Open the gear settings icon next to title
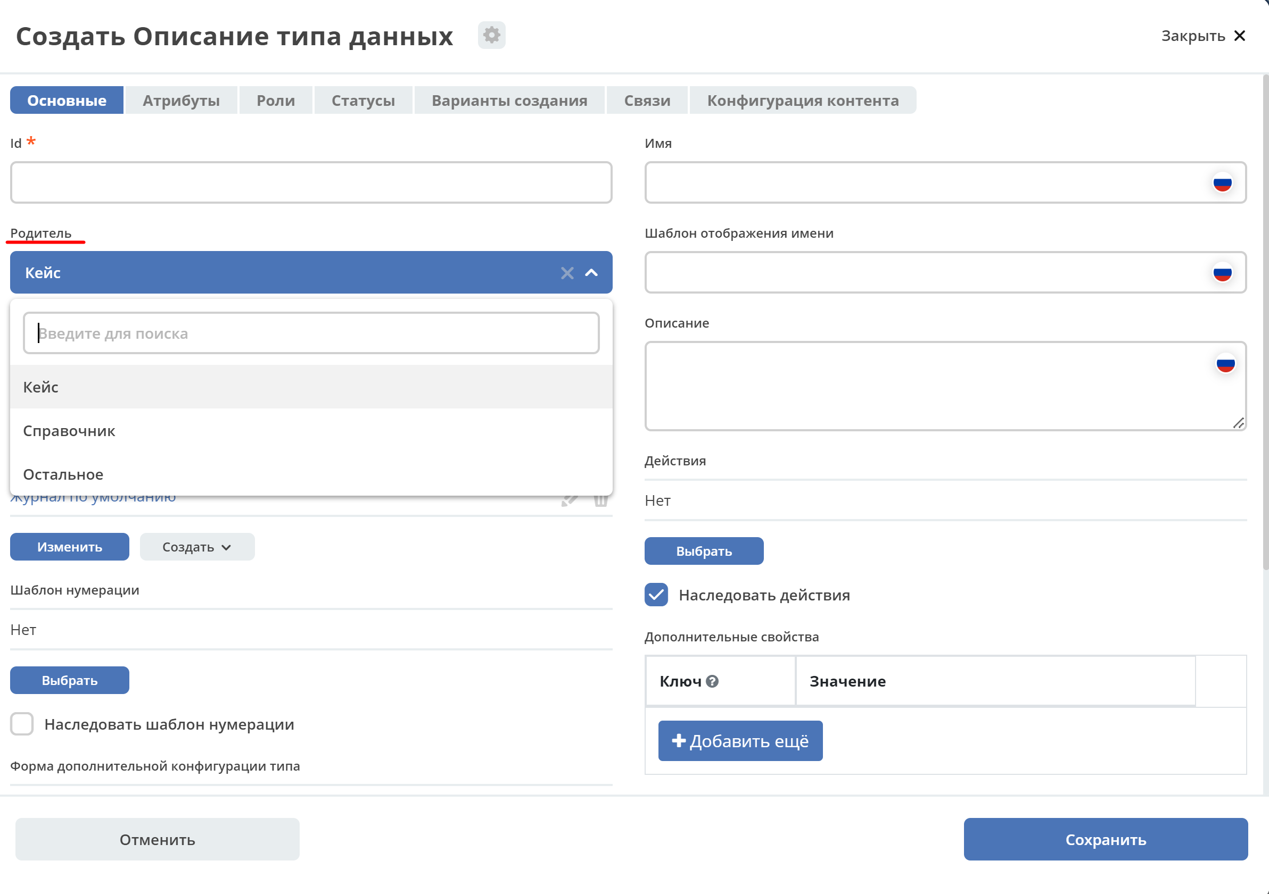The width and height of the screenshot is (1269, 894). 491,35
